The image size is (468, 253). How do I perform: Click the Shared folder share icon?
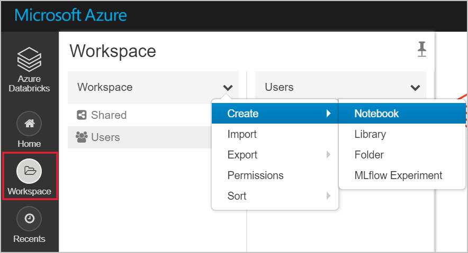[x=82, y=115]
